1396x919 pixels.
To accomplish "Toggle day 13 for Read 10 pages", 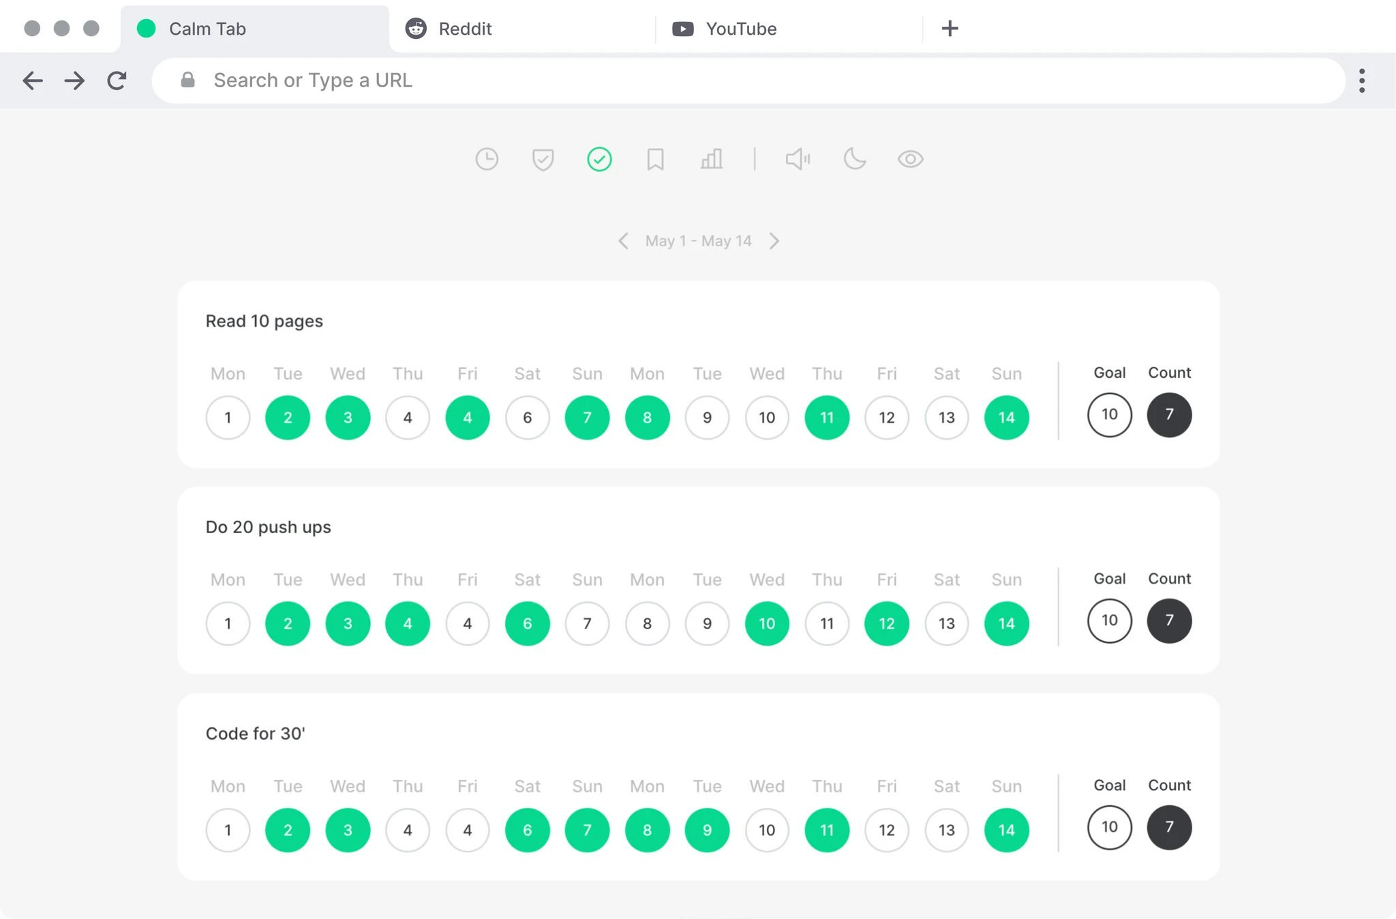I will tap(947, 417).
